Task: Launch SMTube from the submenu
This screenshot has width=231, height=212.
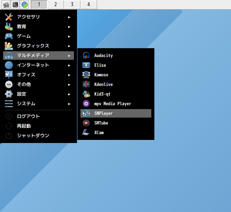Action: pyautogui.click(x=116, y=123)
